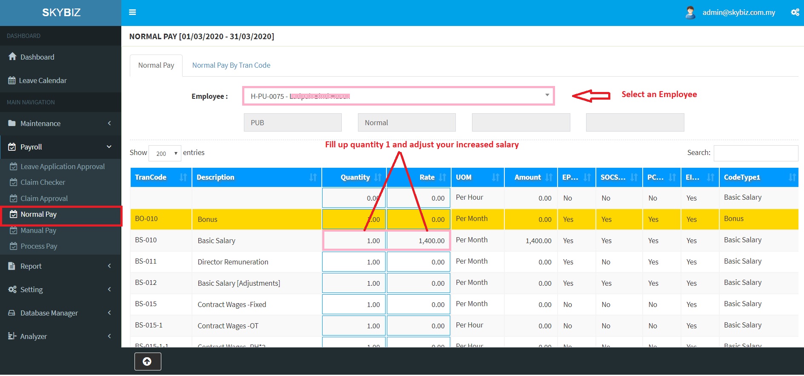Viewport: 804px width, 376px height.
Task: Click the scroll-to-top arrow button
Action: coord(148,362)
